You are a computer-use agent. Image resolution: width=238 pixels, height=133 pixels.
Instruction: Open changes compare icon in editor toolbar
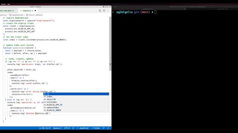[x=100, y=11]
